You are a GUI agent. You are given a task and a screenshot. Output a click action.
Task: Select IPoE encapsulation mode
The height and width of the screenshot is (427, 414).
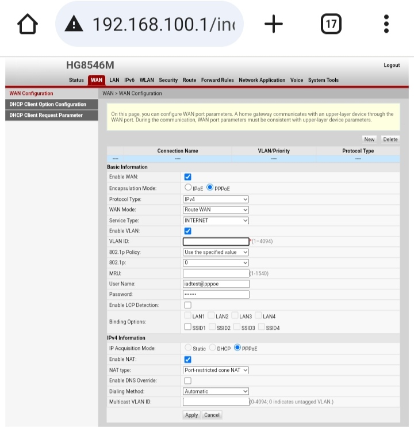188,188
